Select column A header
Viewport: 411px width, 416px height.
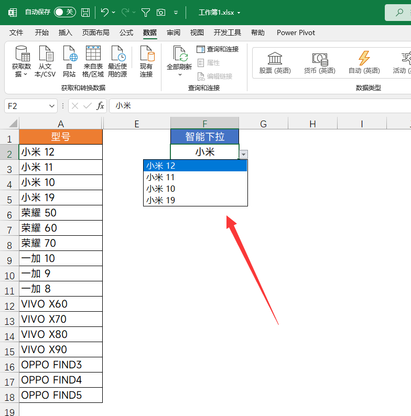pos(61,124)
